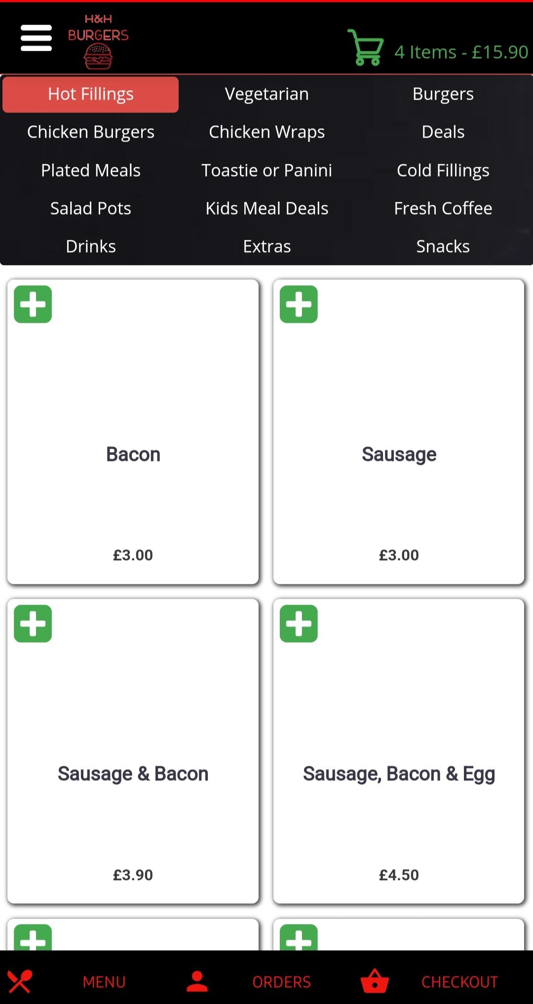Select the Burgers category tab
The width and height of the screenshot is (533, 1004).
[x=443, y=94]
